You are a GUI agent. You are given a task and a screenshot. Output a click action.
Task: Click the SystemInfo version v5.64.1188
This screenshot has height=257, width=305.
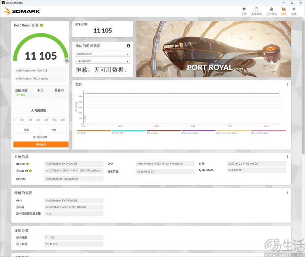pos(256,170)
